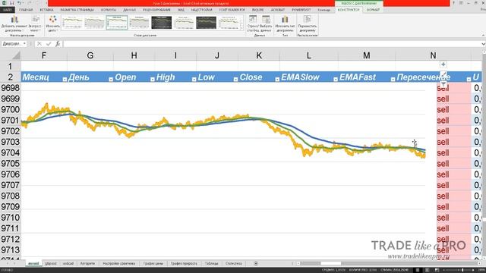The height and width of the screenshot is (273, 486).
Task: Click the formula bar enter checkmark
Action: pos(49,44)
